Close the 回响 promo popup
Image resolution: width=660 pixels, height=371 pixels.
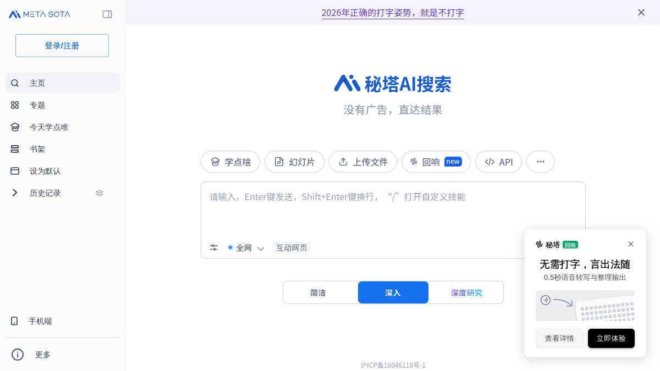631,244
